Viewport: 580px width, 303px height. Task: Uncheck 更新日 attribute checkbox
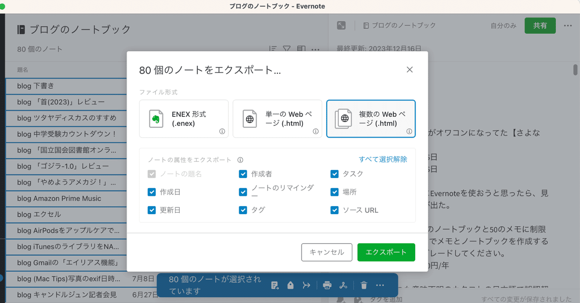[x=152, y=210]
